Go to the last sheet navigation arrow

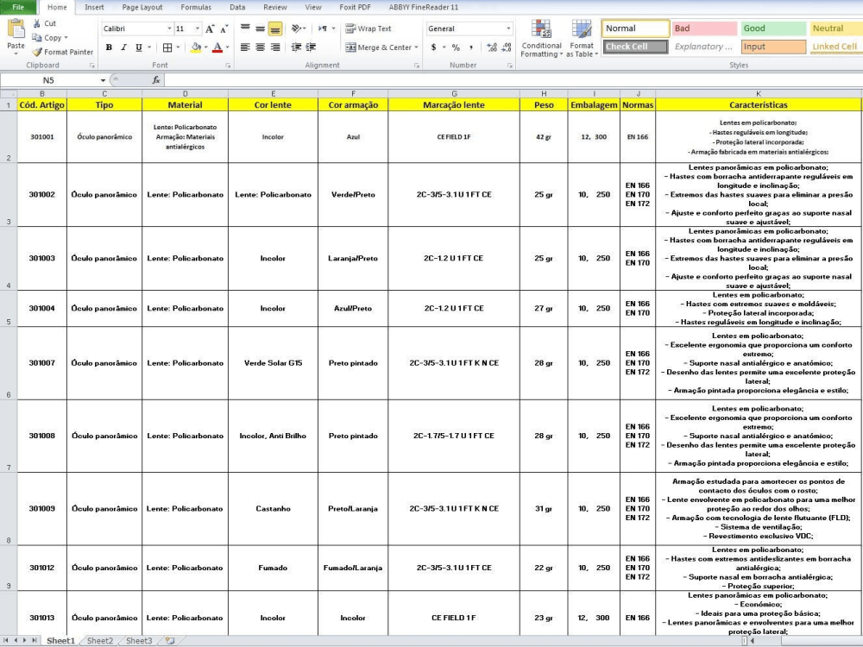click(35, 641)
